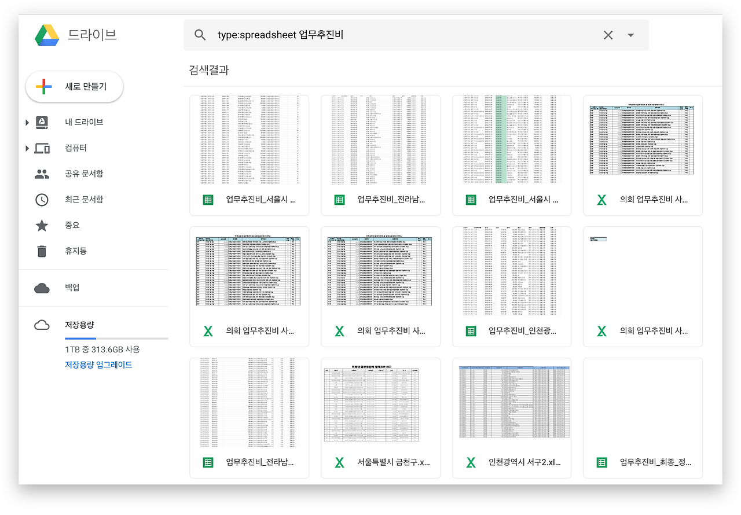Open the 의회 업무추진비 file with the mostly blank preview
This screenshot has width=741, height=515.
tap(643, 272)
